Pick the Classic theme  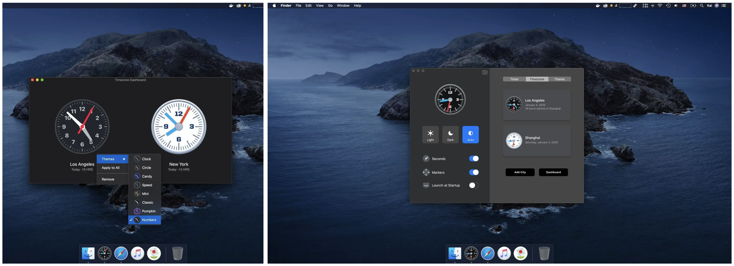144,202
